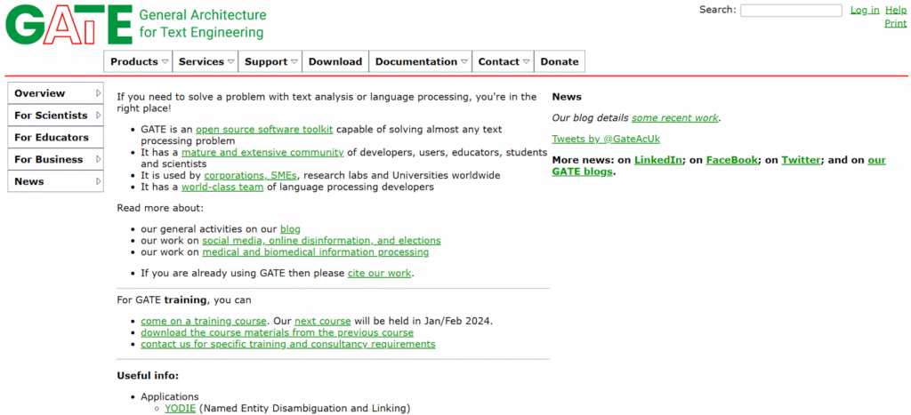Image resolution: width=911 pixels, height=415 pixels.
Task: Open the Services dropdown arrow
Action: coord(230,61)
